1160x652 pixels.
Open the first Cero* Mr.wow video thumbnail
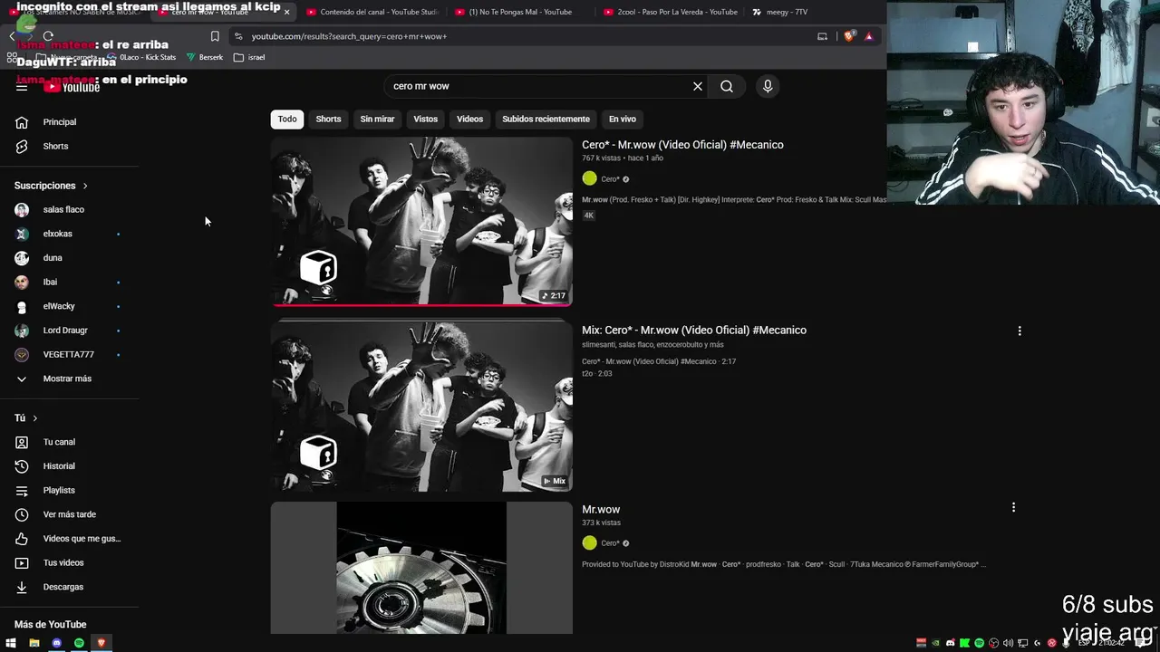(421, 221)
